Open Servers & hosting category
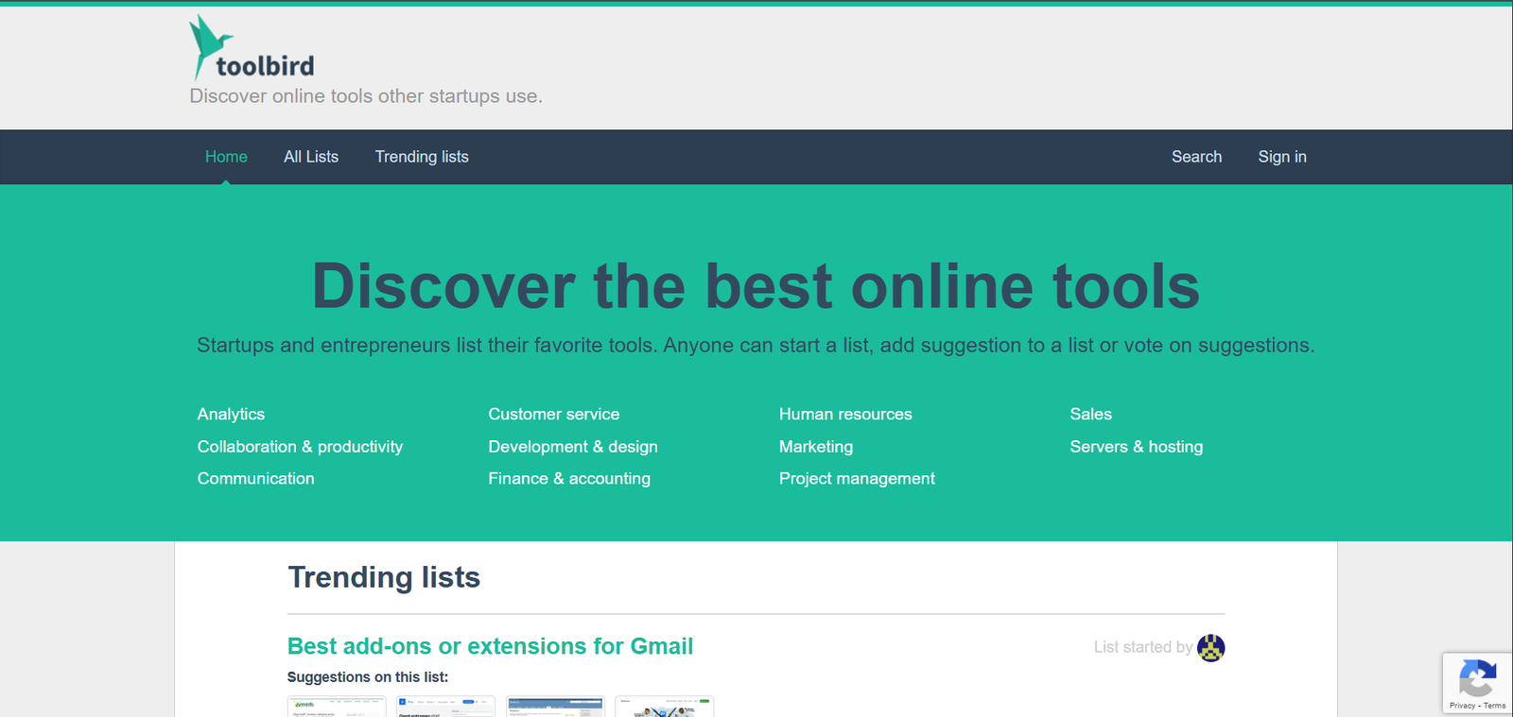 (1136, 447)
